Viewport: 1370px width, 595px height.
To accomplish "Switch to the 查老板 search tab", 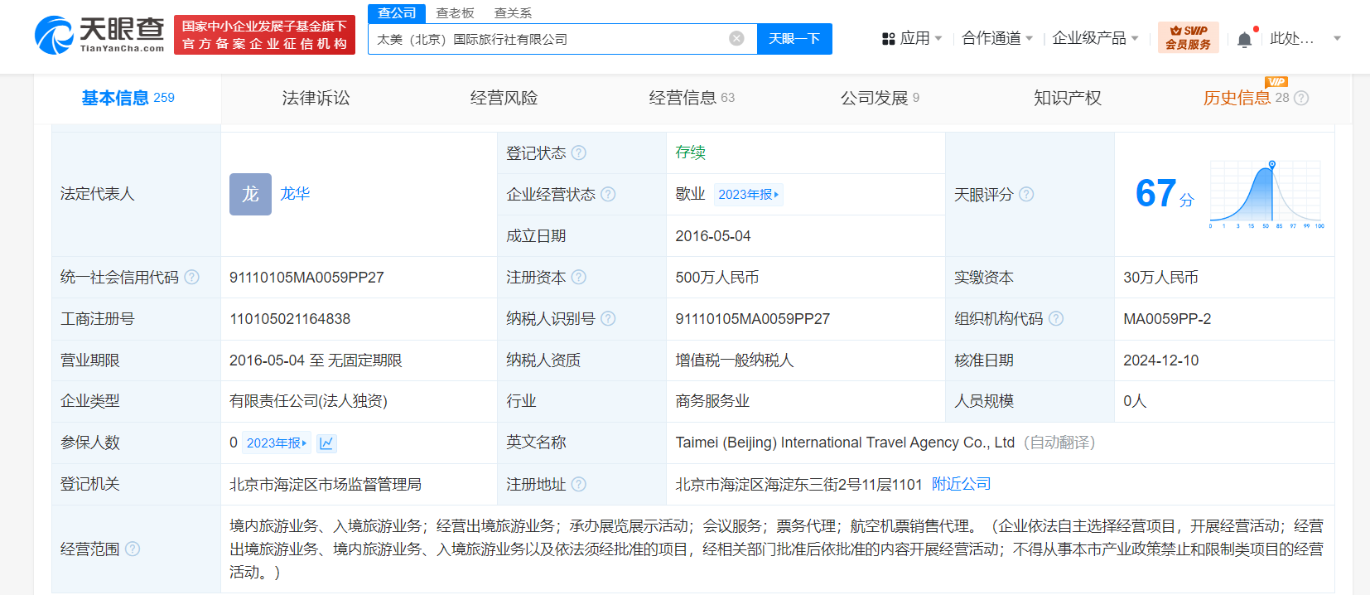I will 455,13.
